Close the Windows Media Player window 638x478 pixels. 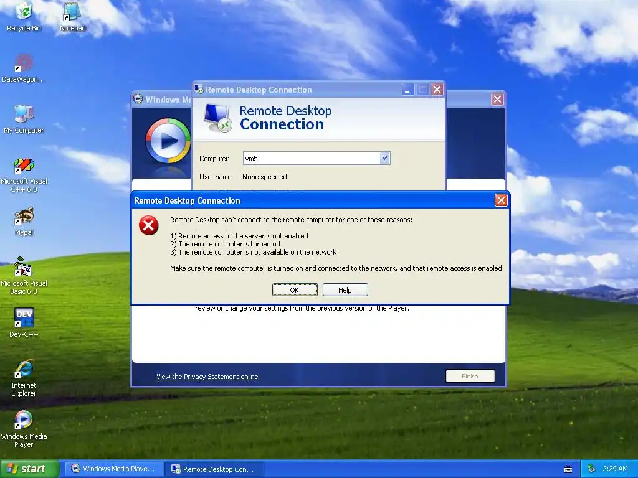[497, 99]
